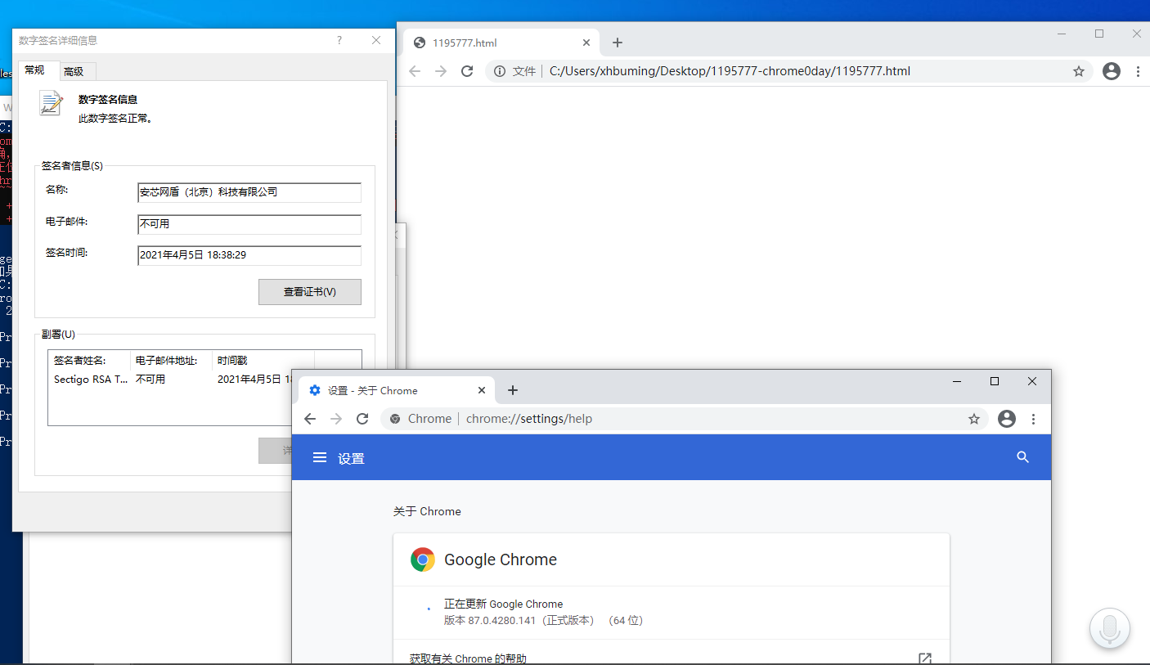Screen dimensions: 1150x665
Task: Bookmark the chrome://settings/help page
Action: [x=973, y=419]
